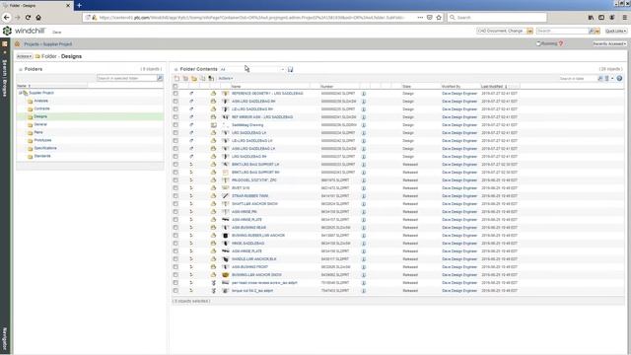Go back with browser back arrow
Screen dimensions: 631x355
(7, 18)
